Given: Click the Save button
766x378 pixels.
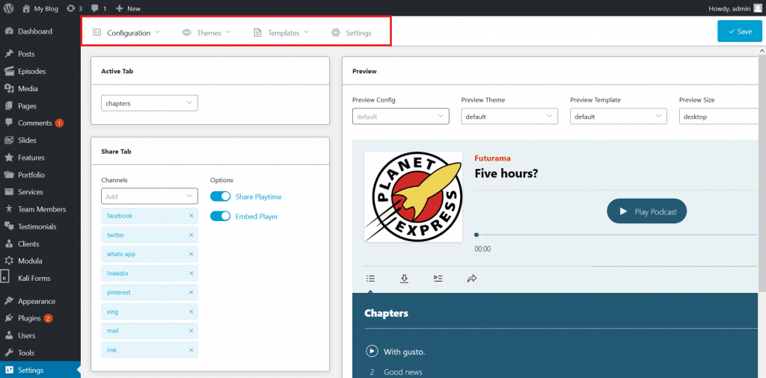Looking at the screenshot, I should pos(739,31).
